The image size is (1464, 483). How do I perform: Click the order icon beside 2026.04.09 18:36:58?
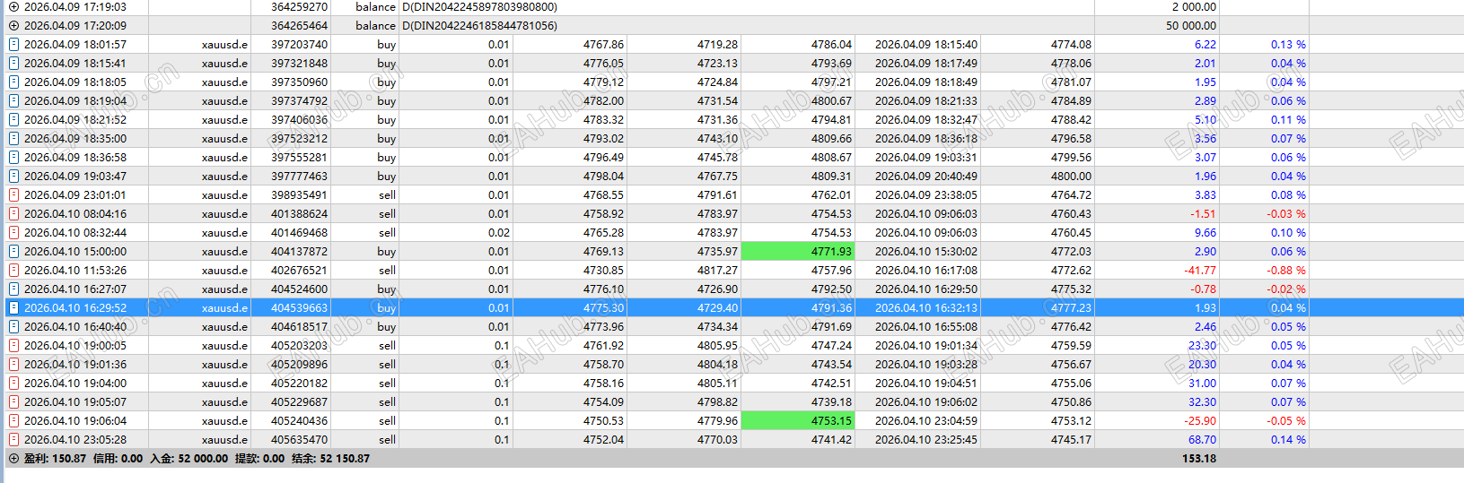(13, 157)
